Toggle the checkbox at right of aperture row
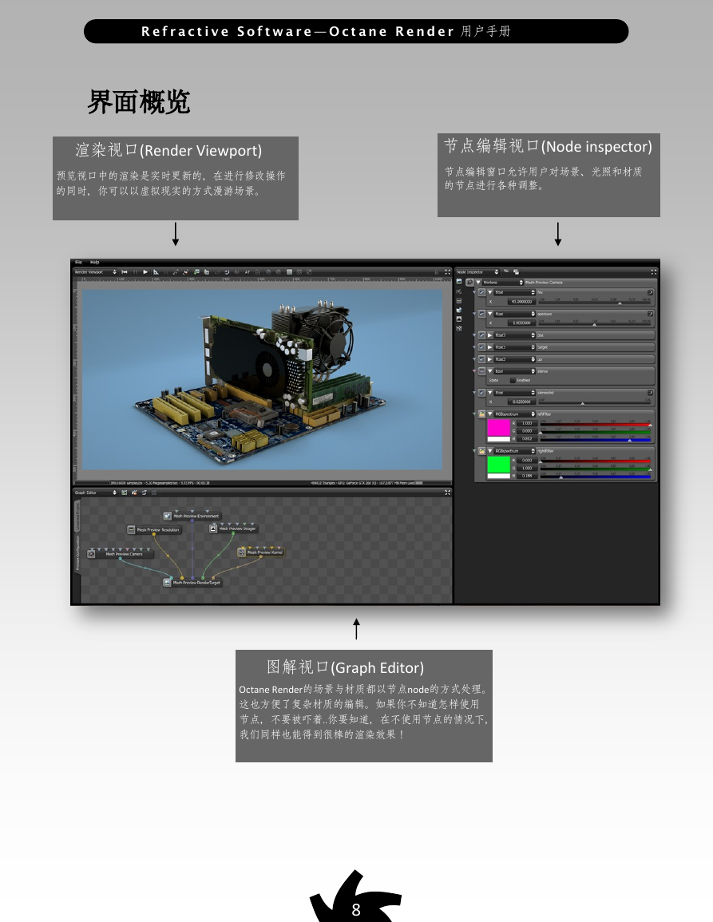The width and height of the screenshot is (713, 922). [650, 314]
